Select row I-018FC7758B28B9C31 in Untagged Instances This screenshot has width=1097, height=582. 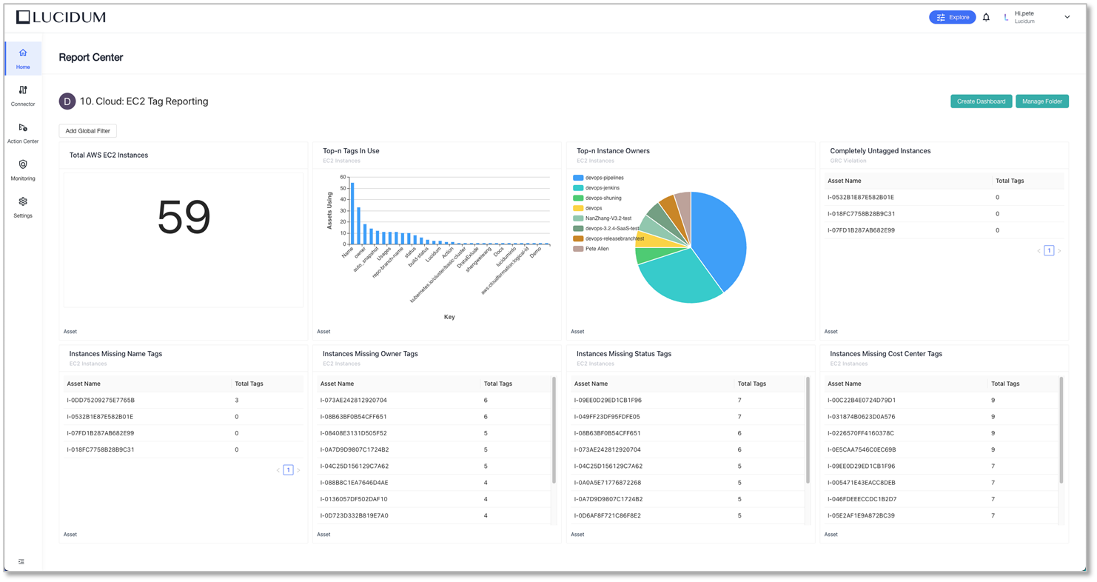[945, 214]
